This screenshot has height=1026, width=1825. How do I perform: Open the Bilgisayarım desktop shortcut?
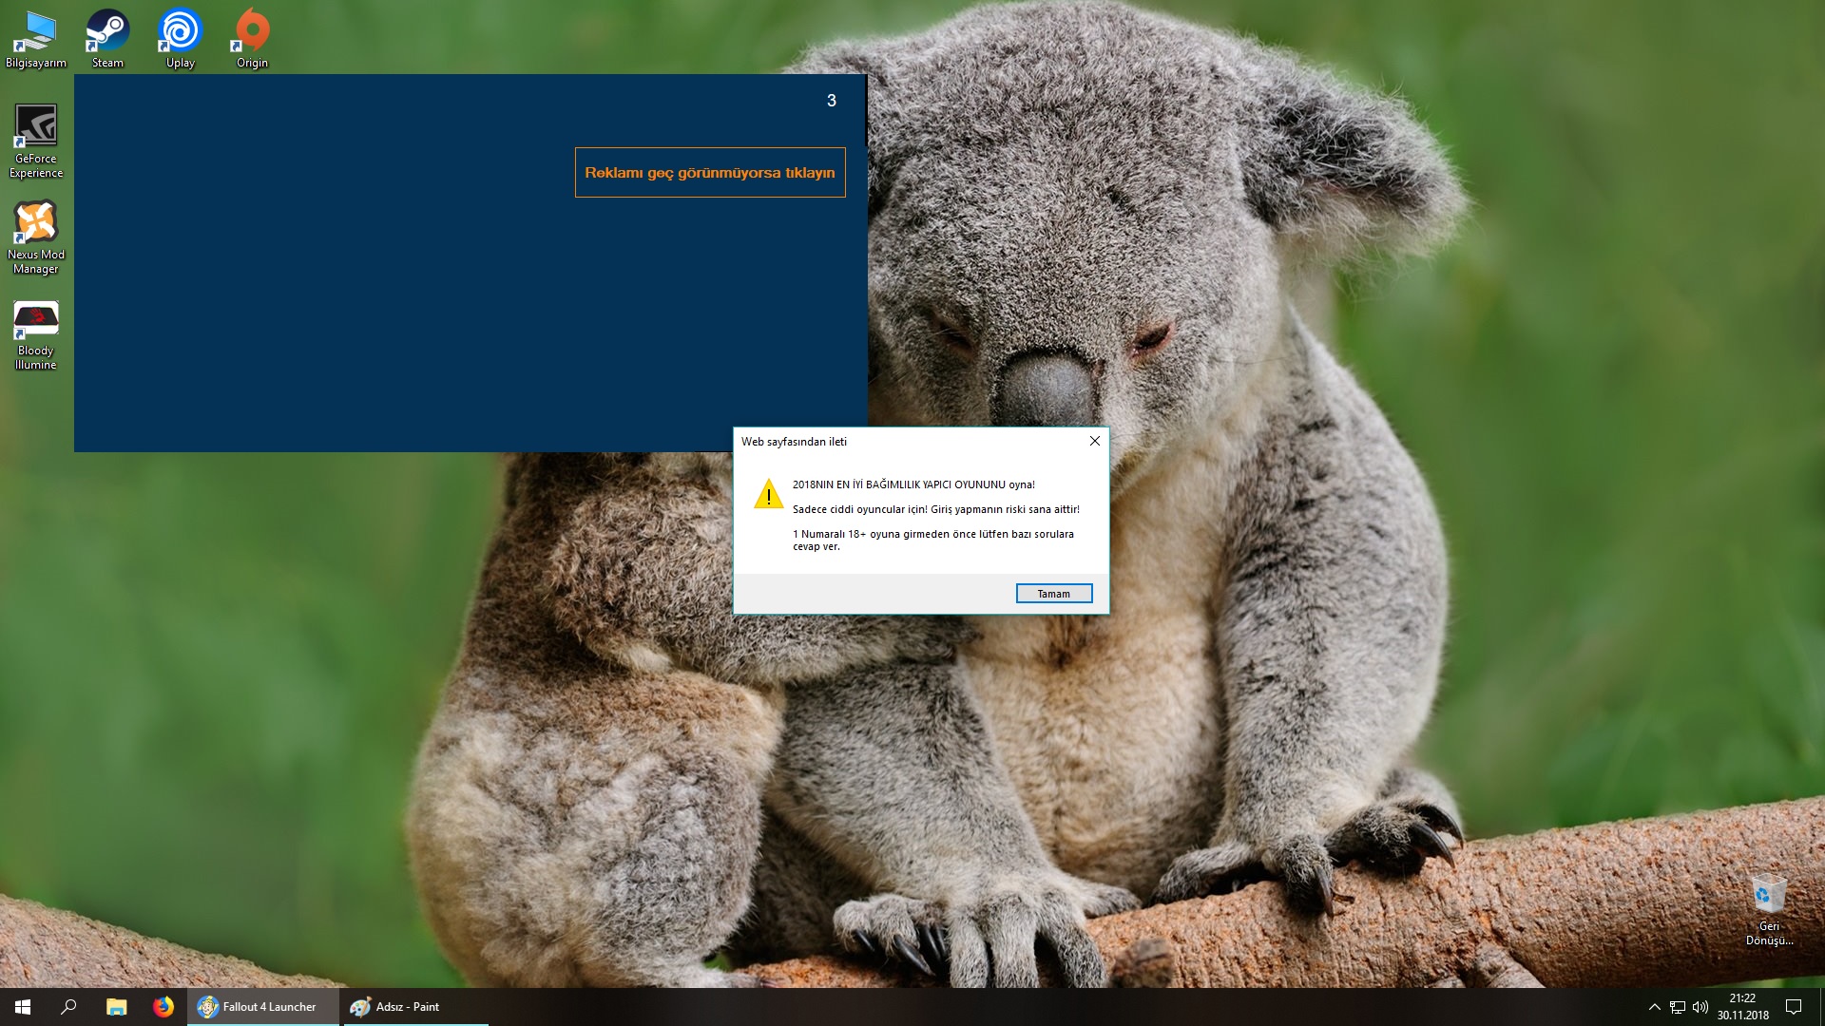pos(36,39)
